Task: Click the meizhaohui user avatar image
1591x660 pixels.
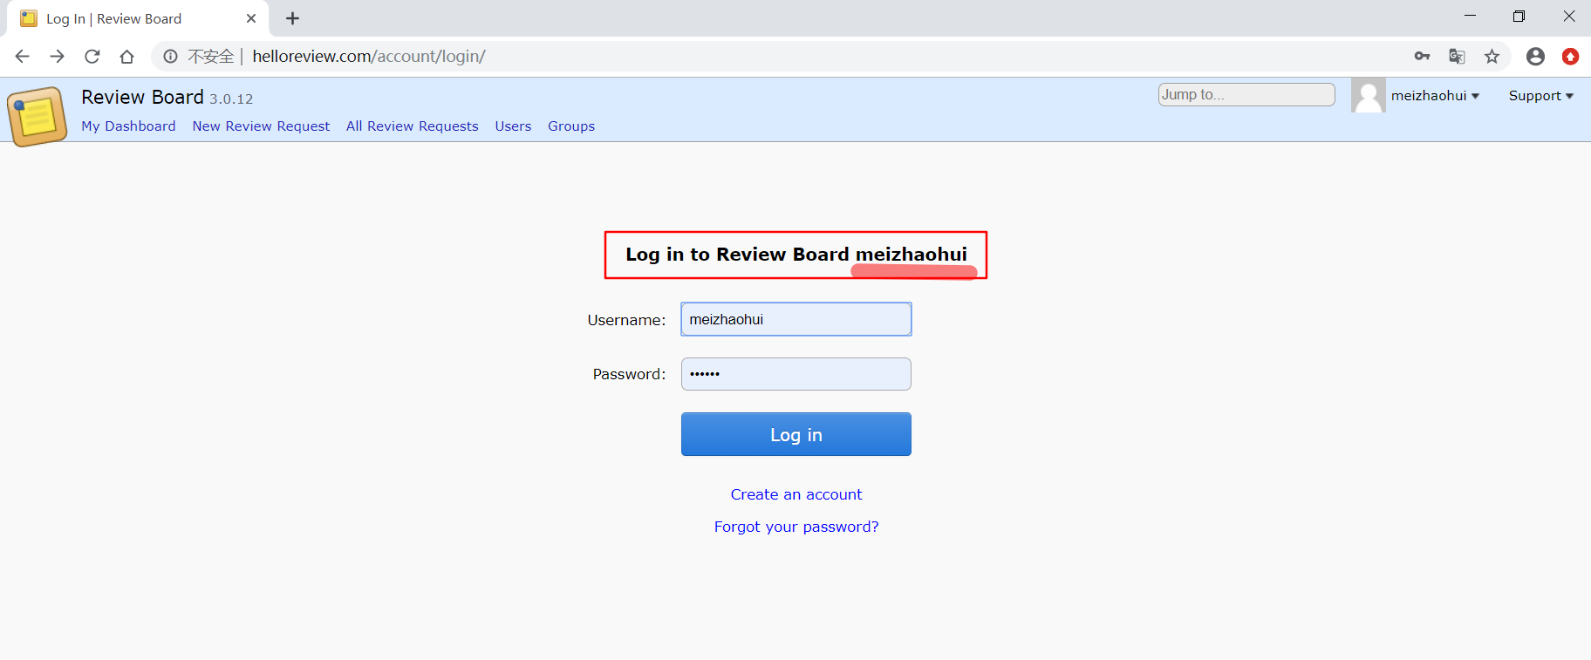Action: point(1369,95)
